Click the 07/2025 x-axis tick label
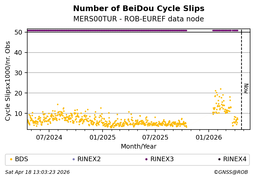 point(155,138)
